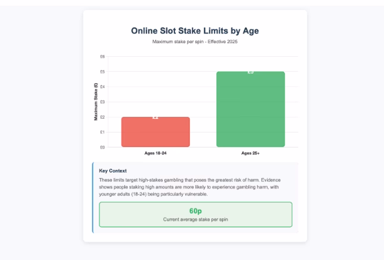Click the Key Context heading
The width and height of the screenshot is (384, 260).
[113, 171]
